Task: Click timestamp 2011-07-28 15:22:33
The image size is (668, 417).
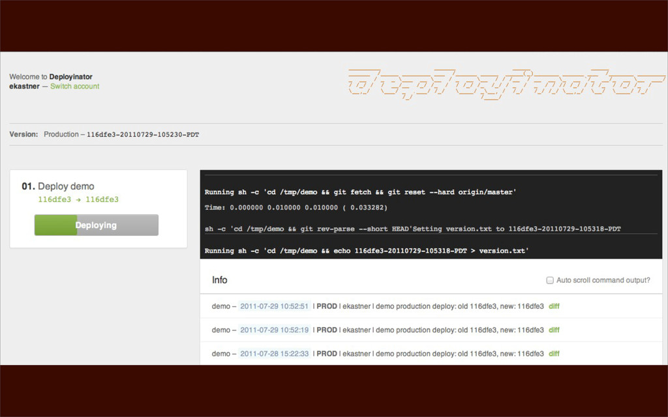Action: point(275,354)
